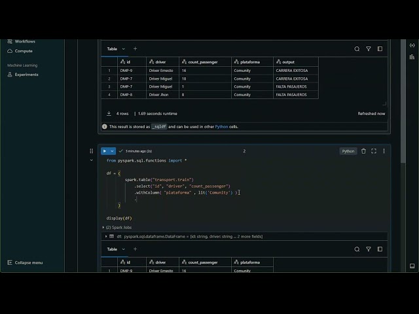The width and height of the screenshot is (419, 314).
Task: Open Experiments in the sidebar
Action: (x=23, y=75)
